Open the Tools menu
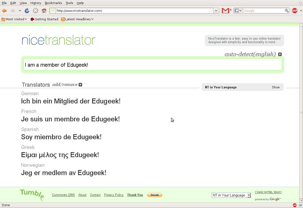303x208 pixels. point(69,3)
